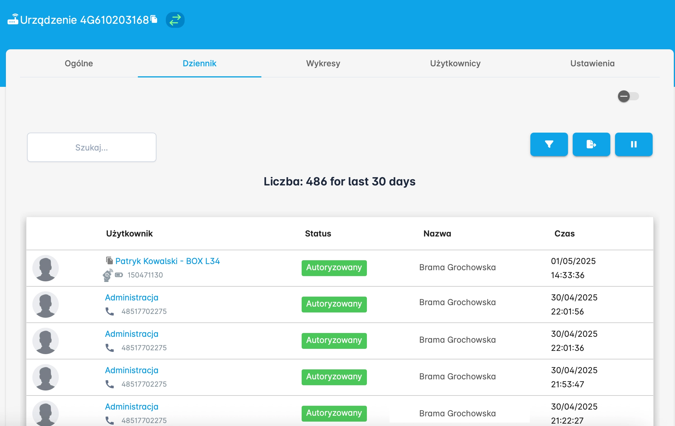Open the Wykresy tab
The height and width of the screenshot is (426, 675).
click(323, 63)
